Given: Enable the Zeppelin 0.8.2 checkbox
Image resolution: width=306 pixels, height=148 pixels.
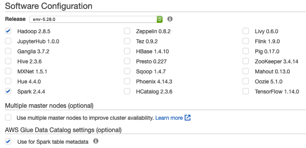Looking at the screenshot, I should [127, 31].
